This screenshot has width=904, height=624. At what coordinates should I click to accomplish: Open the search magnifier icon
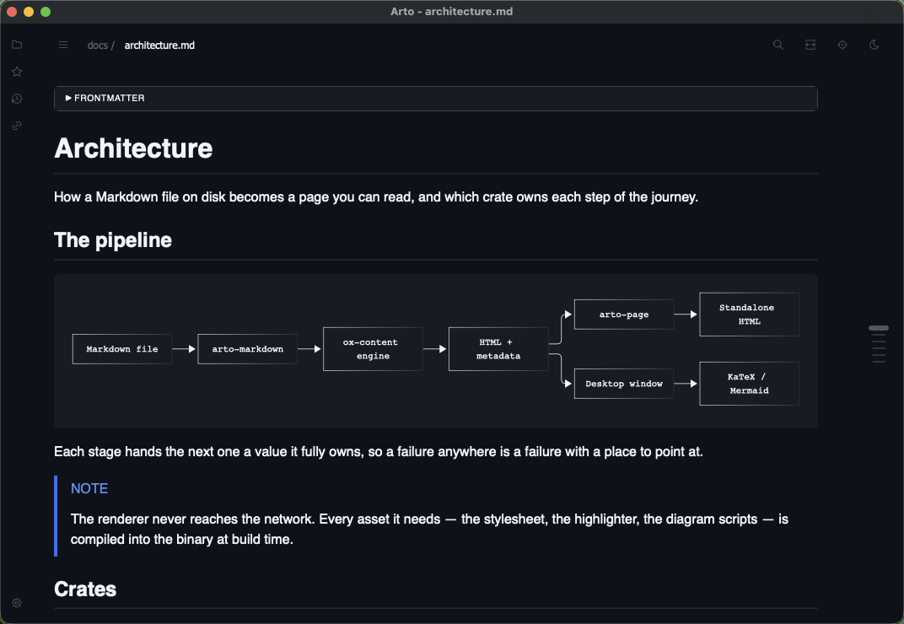click(778, 45)
